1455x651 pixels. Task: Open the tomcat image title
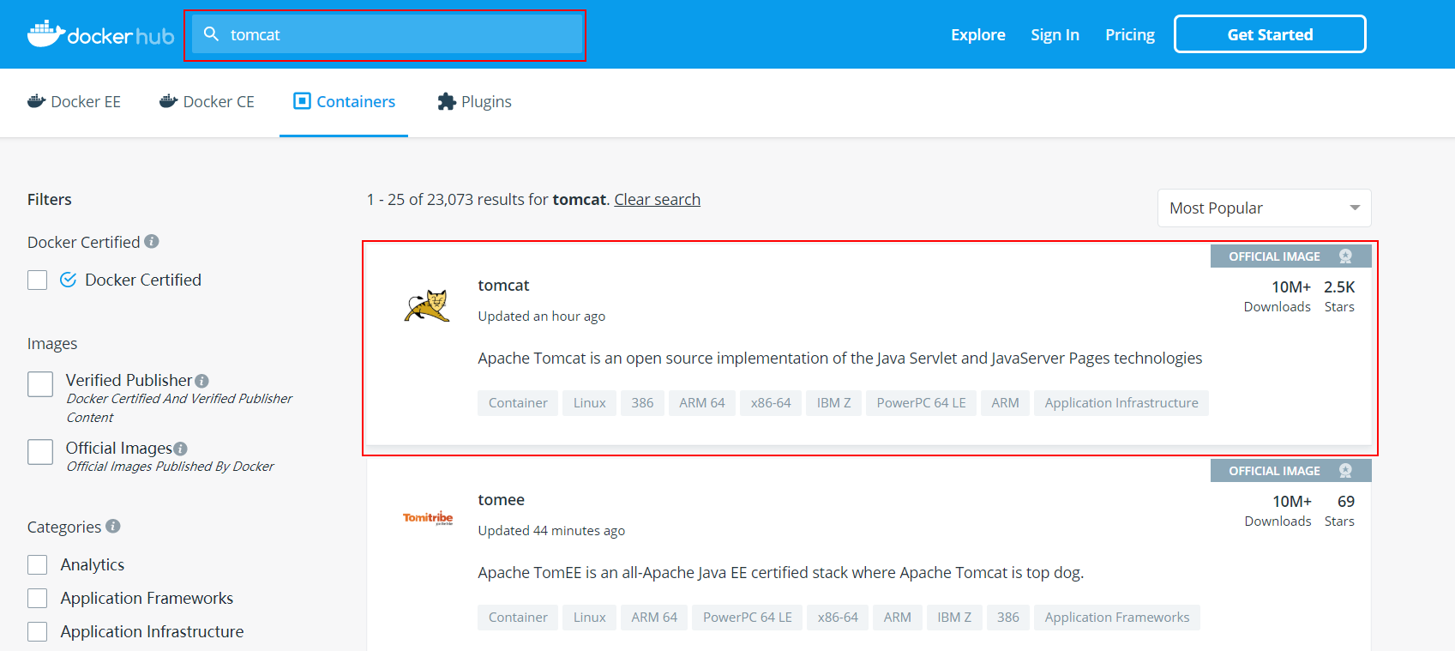click(x=503, y=286)
